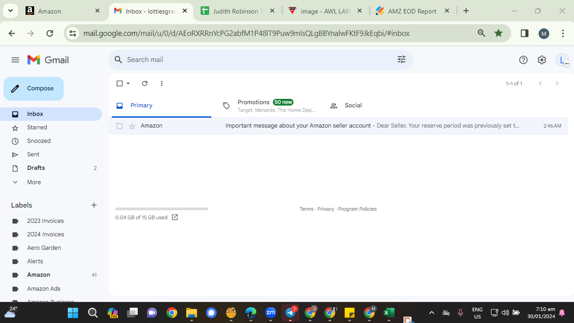The image size is (574, 323).
Task: Click Compose to write email
Action: pos(34,88)
